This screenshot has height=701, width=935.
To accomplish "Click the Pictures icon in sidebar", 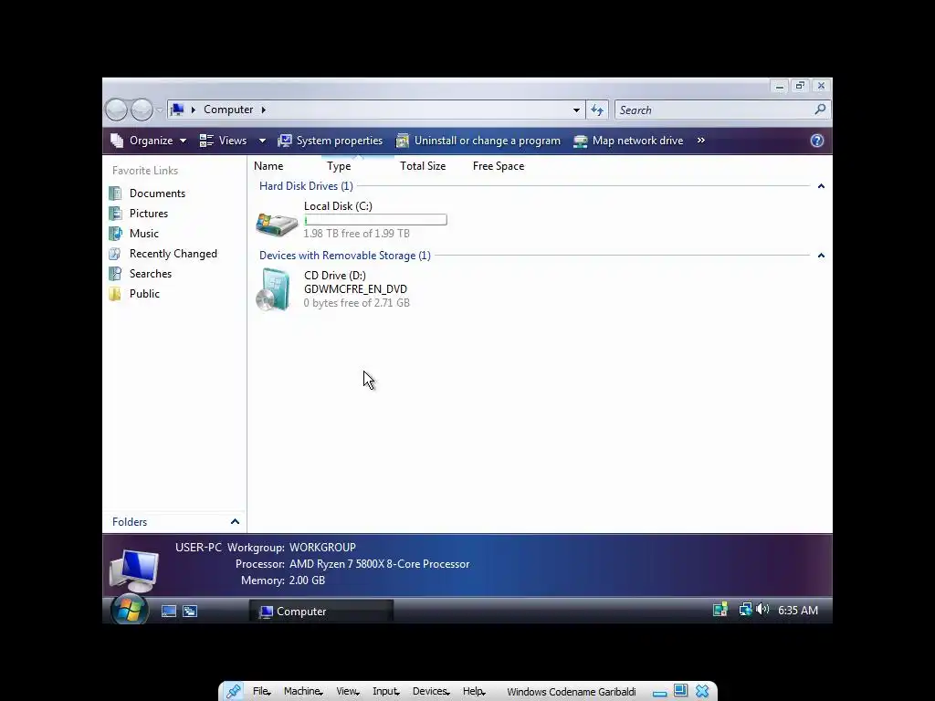I will pos(115,214).
